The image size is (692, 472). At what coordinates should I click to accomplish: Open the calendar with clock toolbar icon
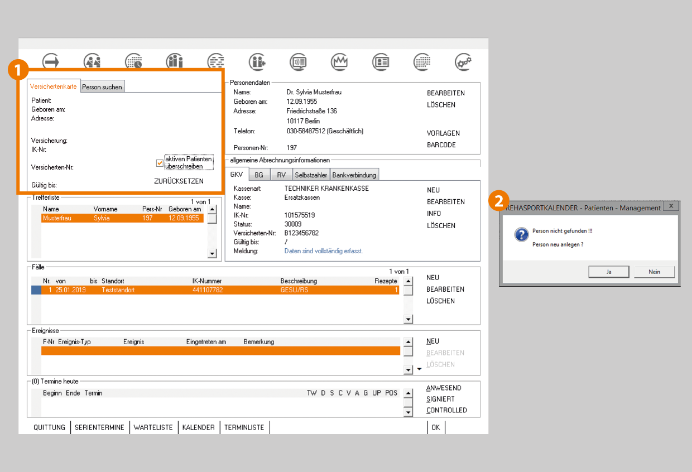pos(133,61)
